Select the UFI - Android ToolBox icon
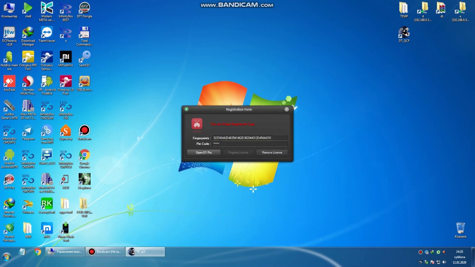Image resolution: width=475 pixels, height=267 pixels. tap(47, 85)
